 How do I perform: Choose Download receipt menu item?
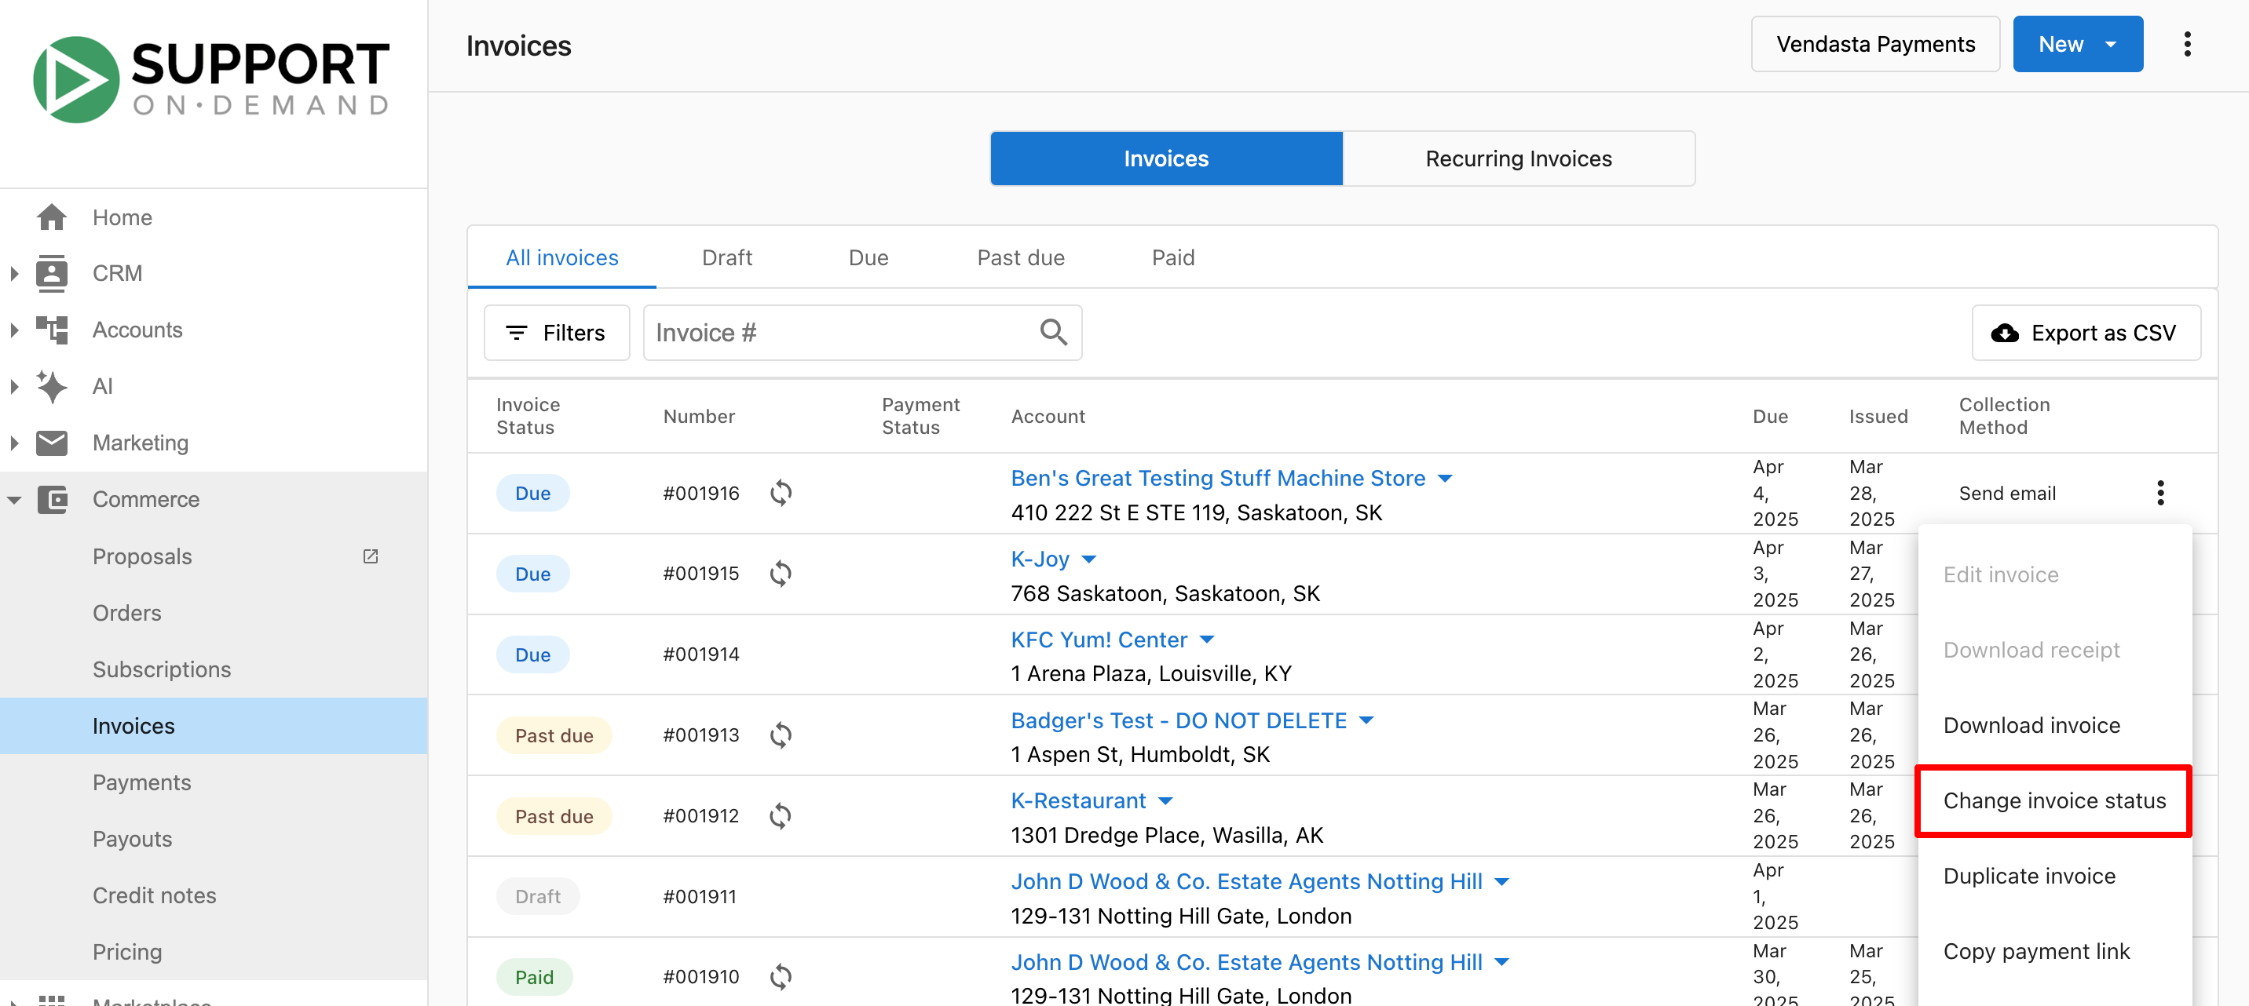point(2053,650)
